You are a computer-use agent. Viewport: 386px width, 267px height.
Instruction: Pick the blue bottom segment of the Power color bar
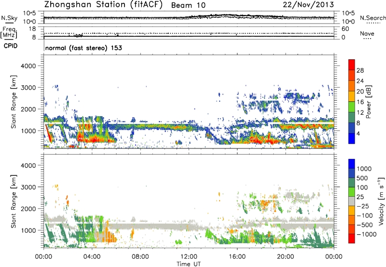tap(352, 139)
